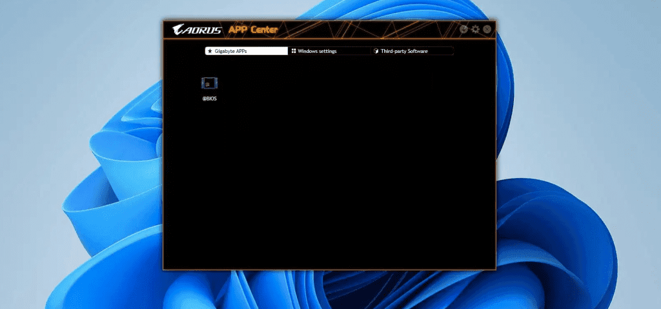The image size is (661, 309).
Task: Switch to the Gigabyte APPs tab
Action: [x=246, y=51]
